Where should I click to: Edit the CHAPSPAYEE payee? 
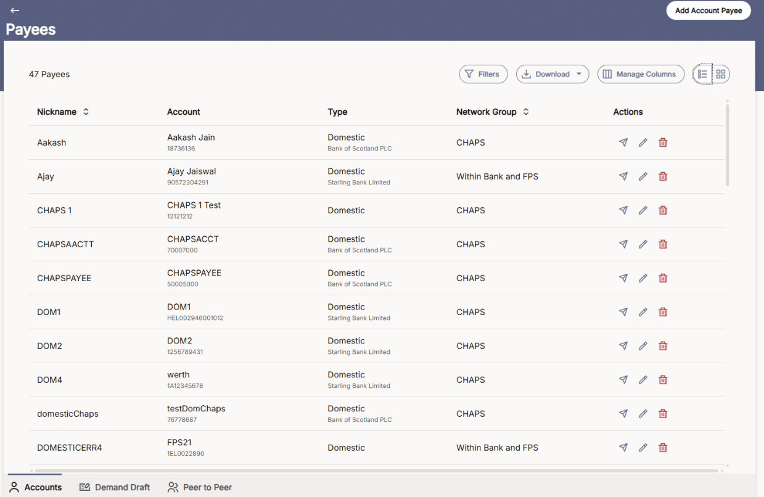(643, 278)
